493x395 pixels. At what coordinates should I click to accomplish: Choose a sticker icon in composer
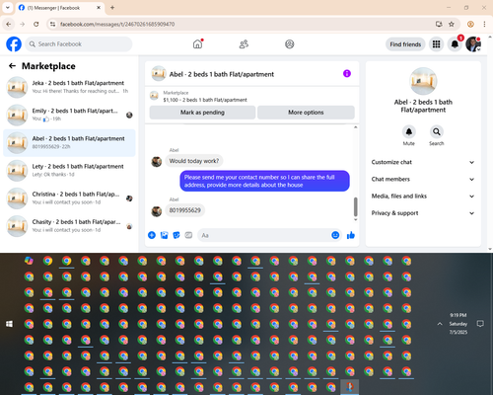pyautogui.click(x=176, y=235)
